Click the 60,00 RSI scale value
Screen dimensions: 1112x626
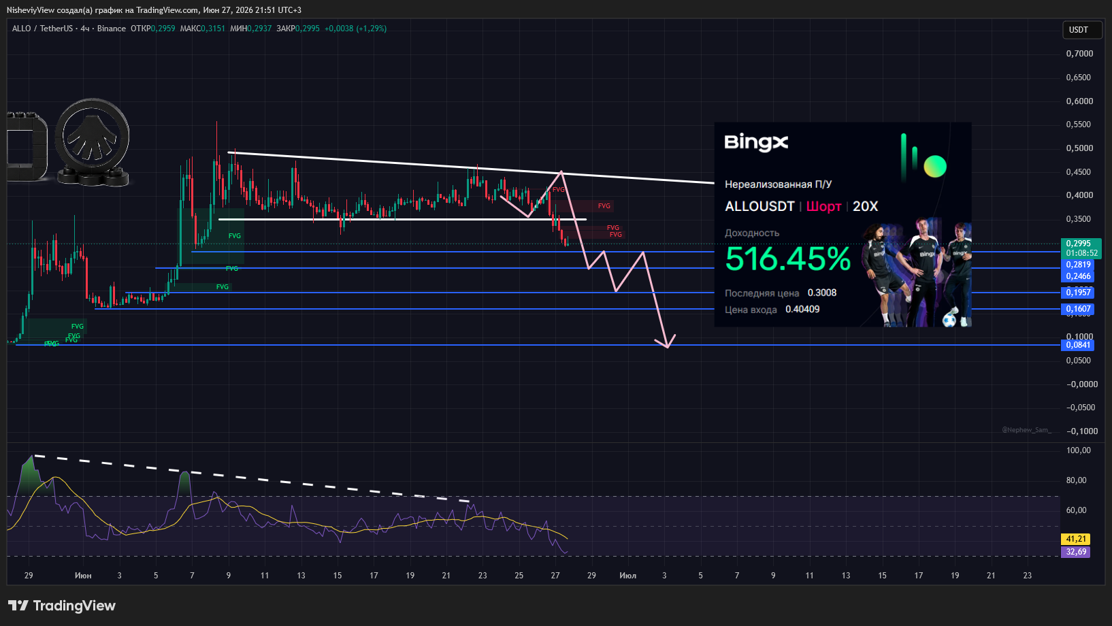click(x=1076, y=510)
